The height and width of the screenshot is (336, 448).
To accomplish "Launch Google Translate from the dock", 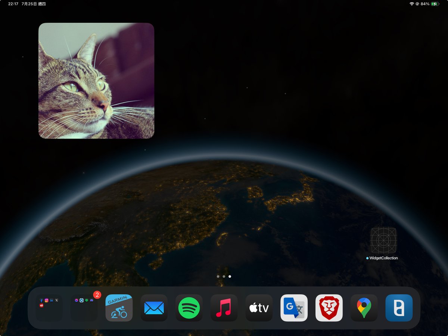I will pos(294,308).
